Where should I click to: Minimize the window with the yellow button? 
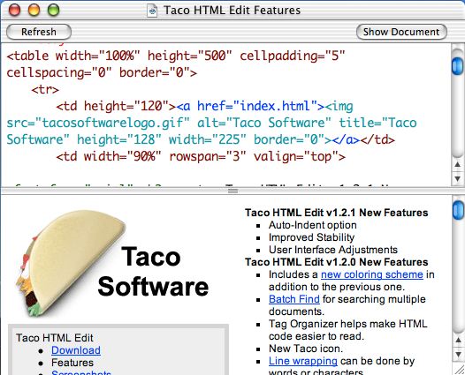click(x=34, y=10)
